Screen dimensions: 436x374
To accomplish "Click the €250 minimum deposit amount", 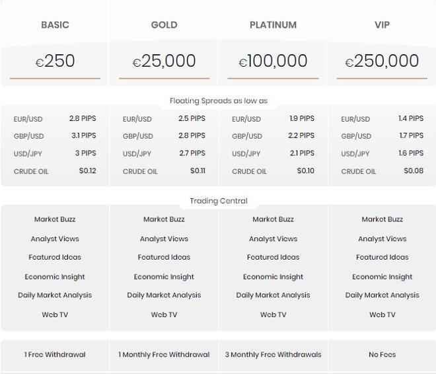I will click(x=55, y=61).
